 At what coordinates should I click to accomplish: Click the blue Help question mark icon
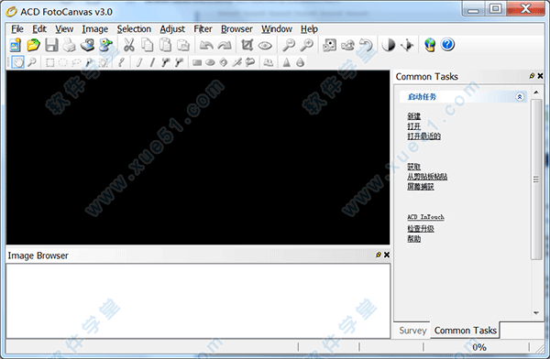click(x=448, y=45)
